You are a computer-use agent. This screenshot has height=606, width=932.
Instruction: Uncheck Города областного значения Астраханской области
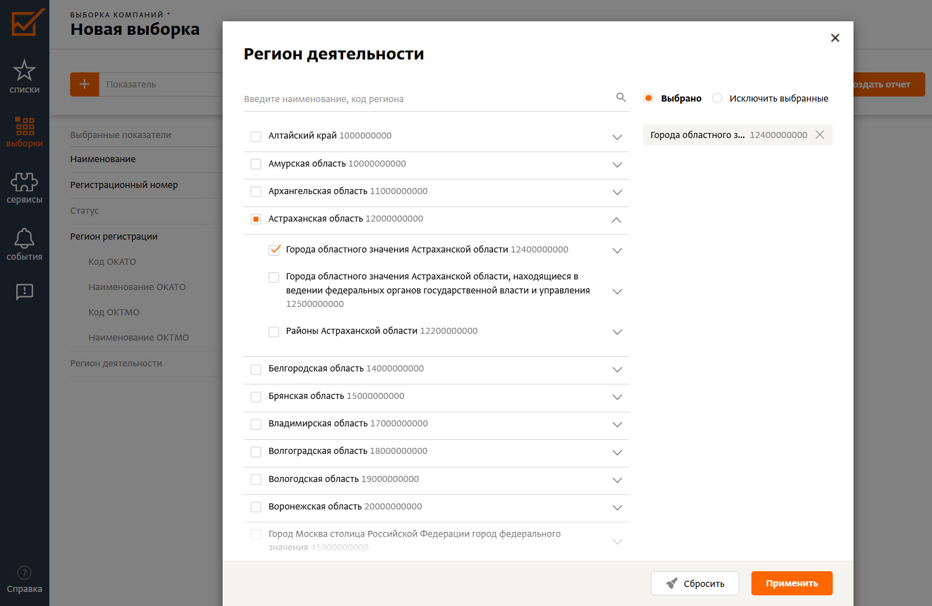274,250
